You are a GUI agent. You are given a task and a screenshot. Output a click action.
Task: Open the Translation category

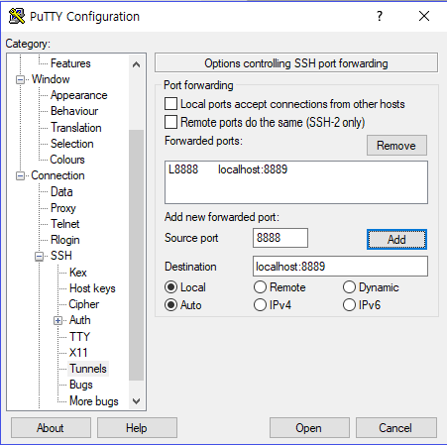tap(76, 128)
